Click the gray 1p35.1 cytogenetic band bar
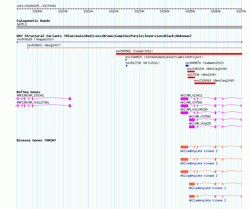The image size is (250, 209). (129, 27)
